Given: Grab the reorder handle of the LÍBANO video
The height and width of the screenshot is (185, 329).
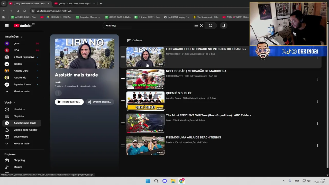Looking at the screenshot, I should coord(123,57).
